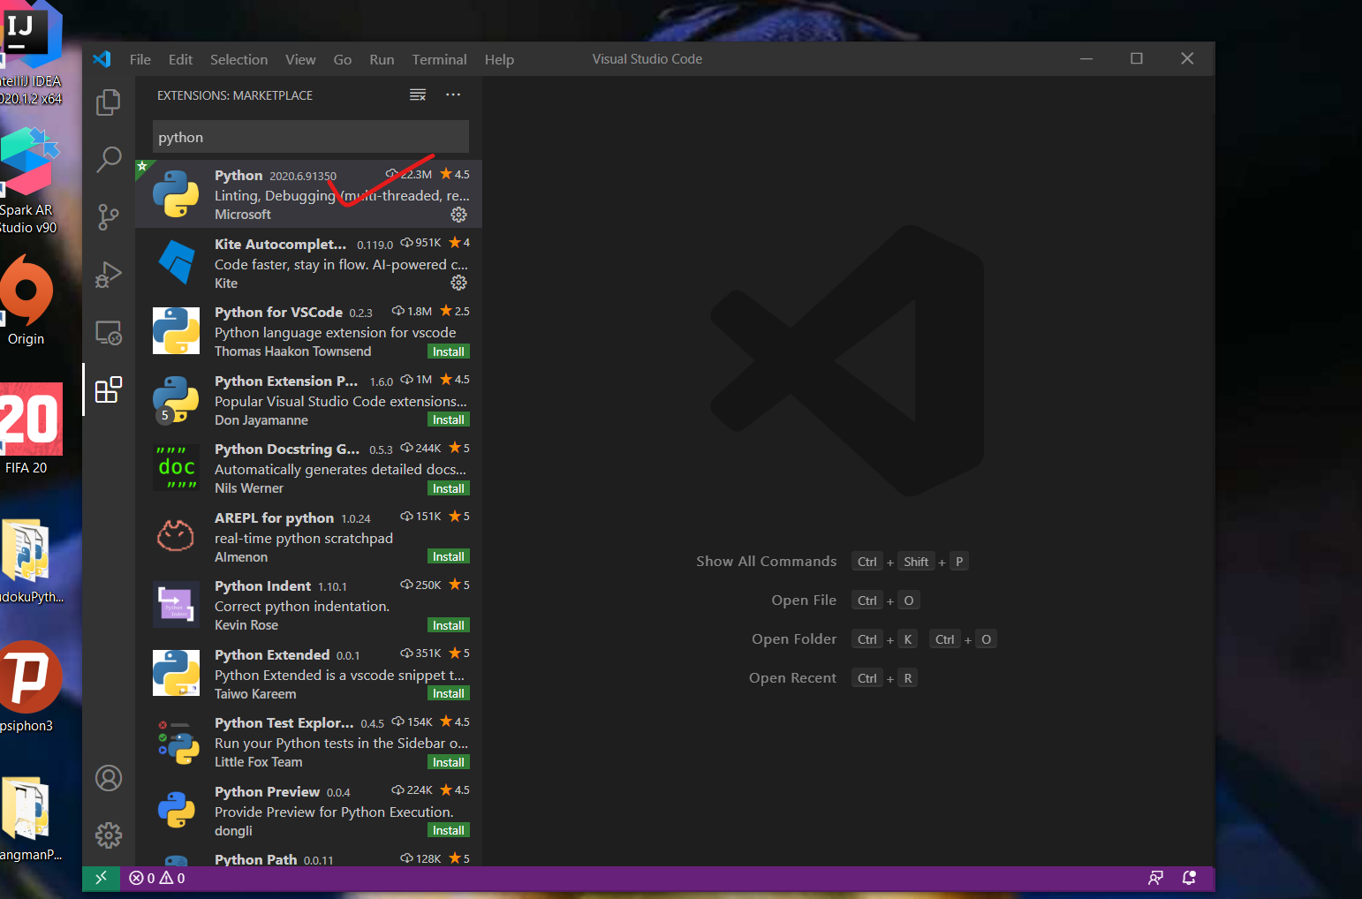Open Remote Explorer view in activity bar

point(108,333)
